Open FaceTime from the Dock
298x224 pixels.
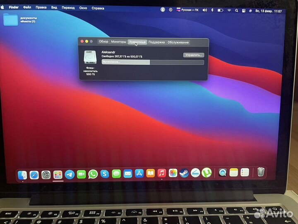[x=82, y=174]
